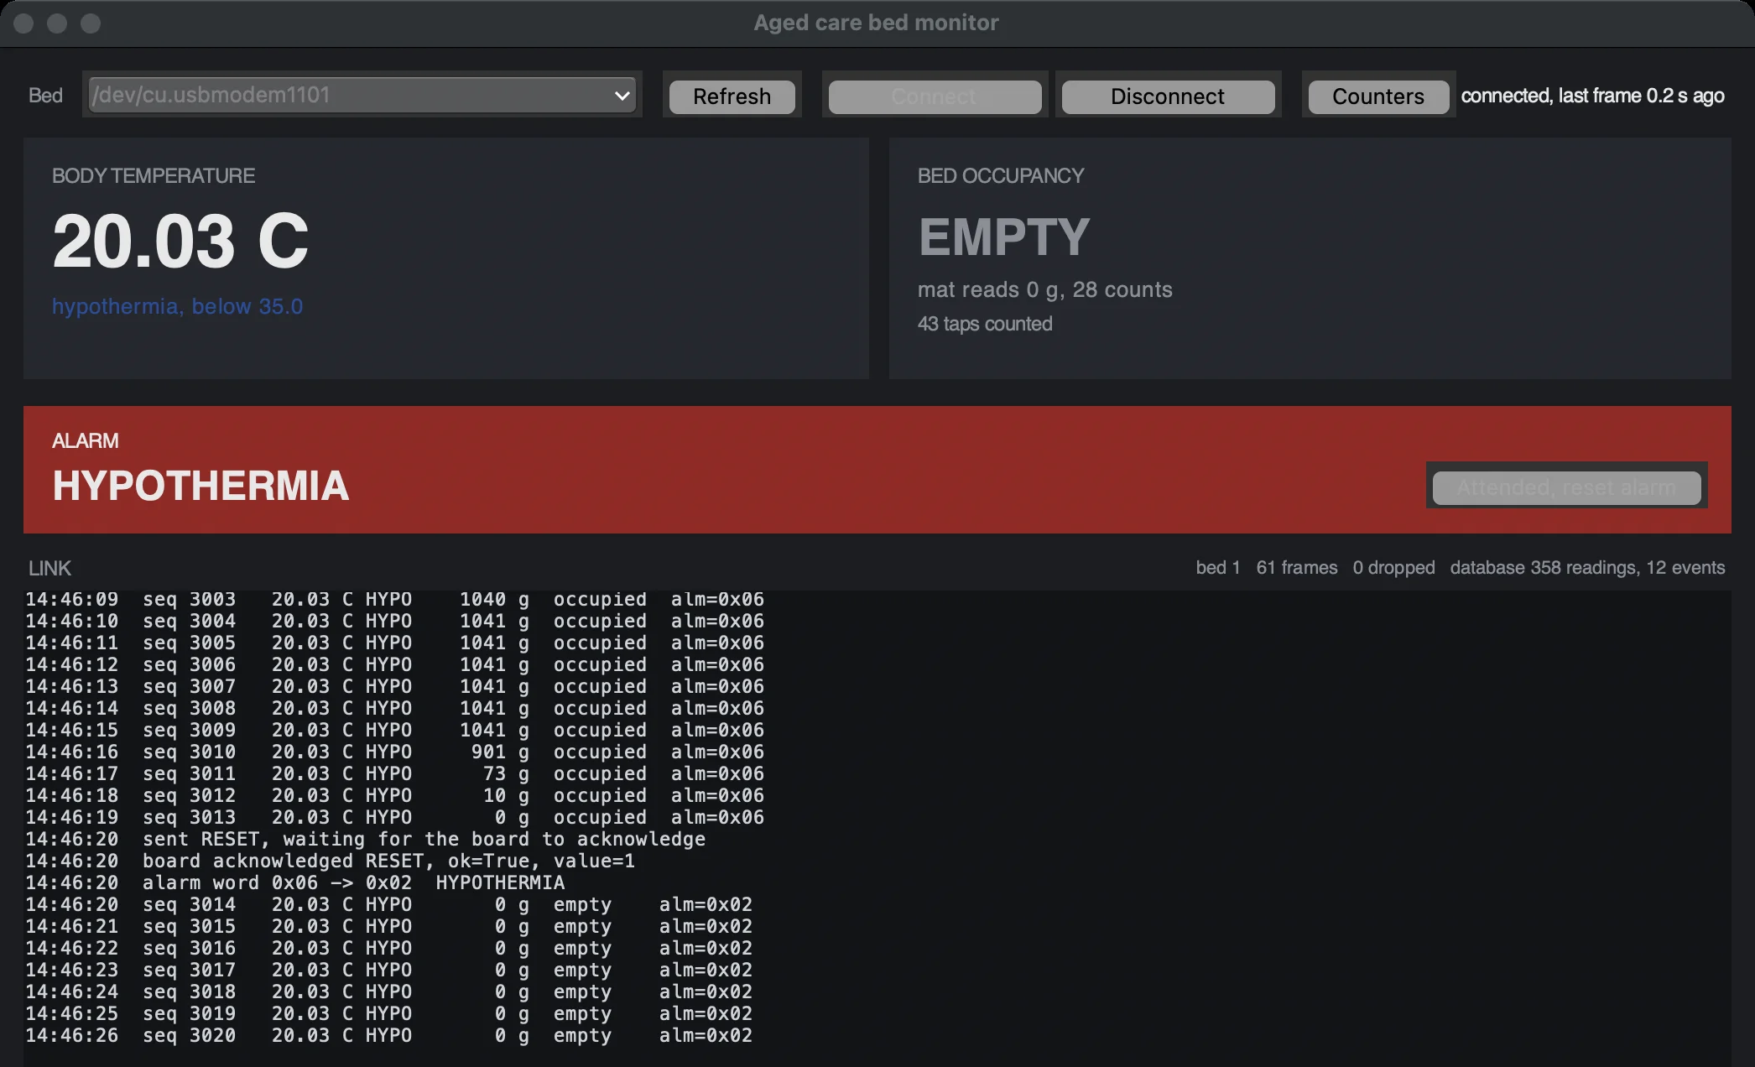Click log line 'alarm word 0x06 -> 0x02'
The image size is (1755, 1067).
pos(294,882)
